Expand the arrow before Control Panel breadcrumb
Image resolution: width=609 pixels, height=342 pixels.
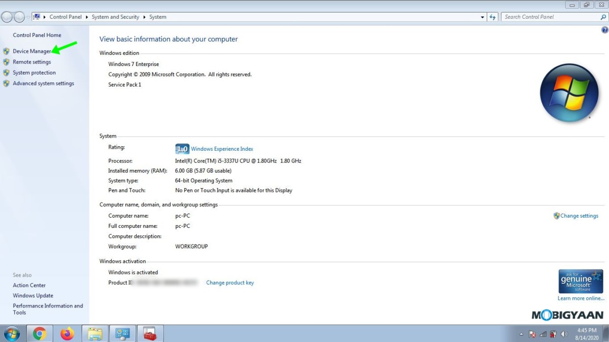(45, 17)
